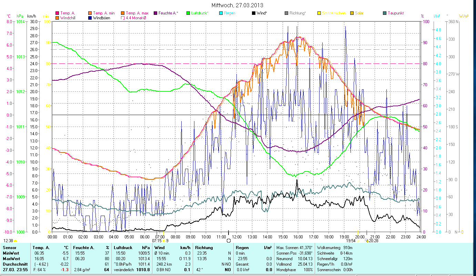Click the chart title Mittwoch, 27.03.2013
Screen dimensions: 476x276
point(237,6)
